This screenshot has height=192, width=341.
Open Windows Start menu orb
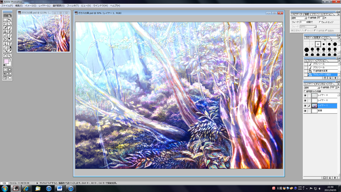pos(4,188)
